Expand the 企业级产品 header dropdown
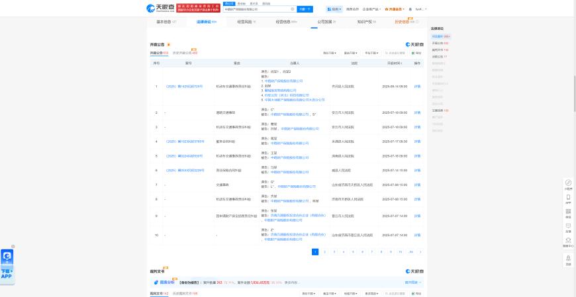Viewport: 576px width, 297px height. click(371, 9)
